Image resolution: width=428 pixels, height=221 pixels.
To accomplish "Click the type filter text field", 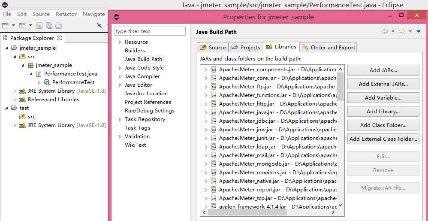I will pos(150,31).
